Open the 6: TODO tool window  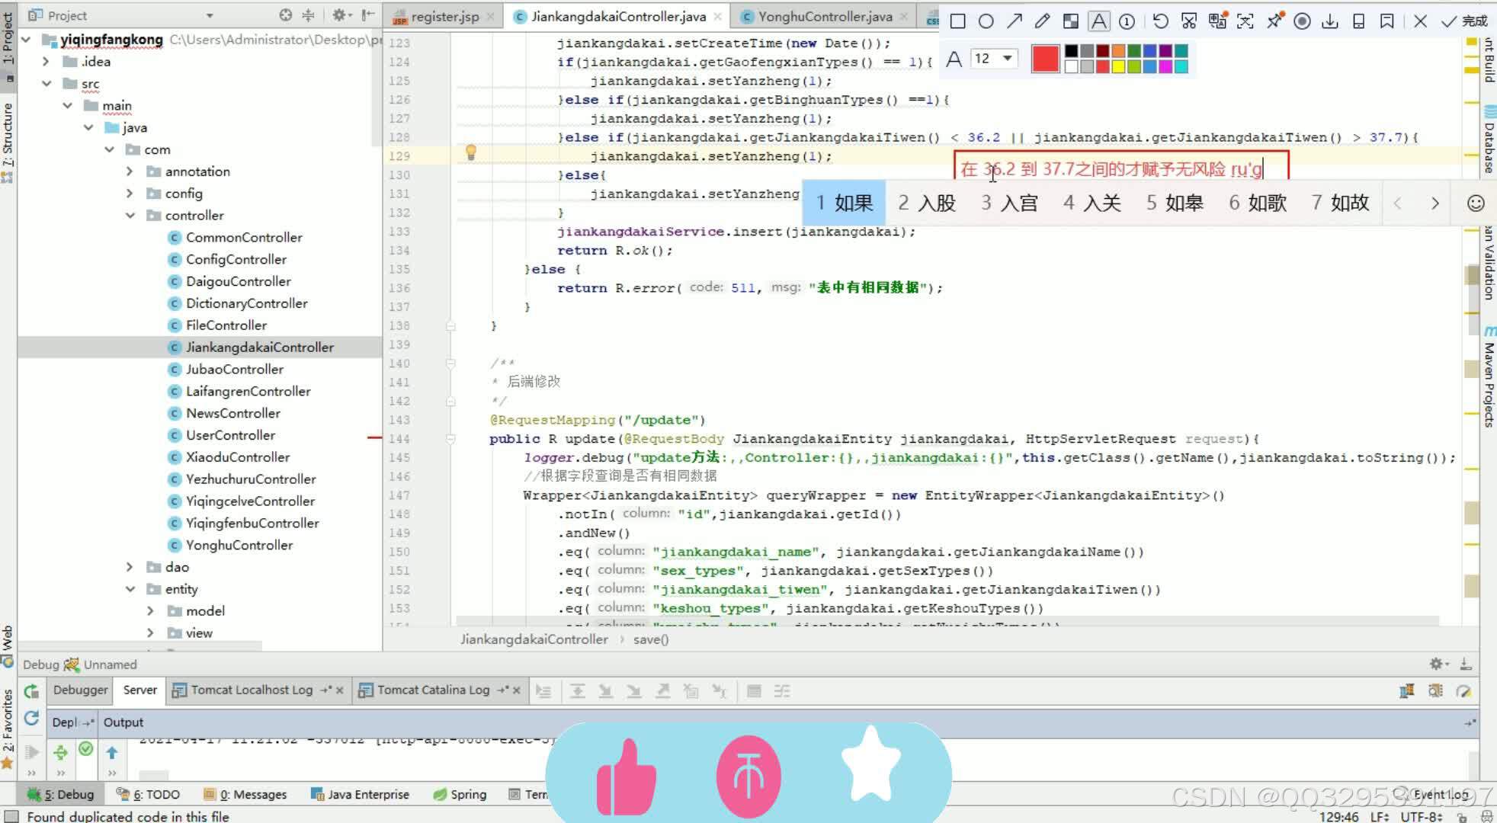pos(148,794)
